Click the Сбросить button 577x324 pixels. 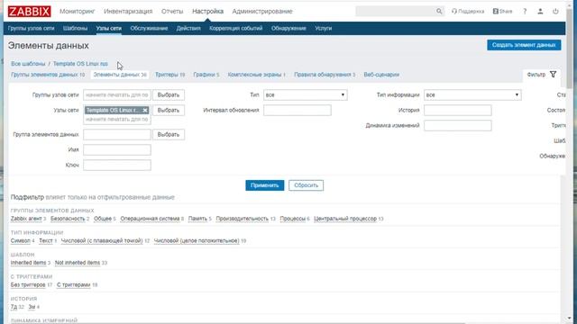[307, 185]
